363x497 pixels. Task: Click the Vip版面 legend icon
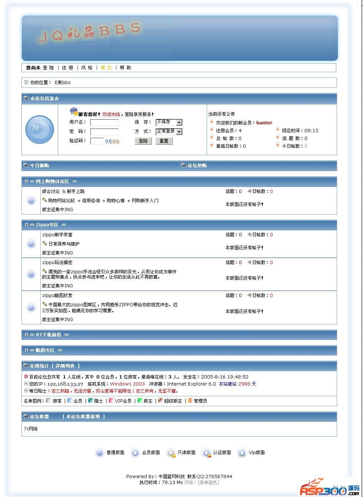pos(242,453)
